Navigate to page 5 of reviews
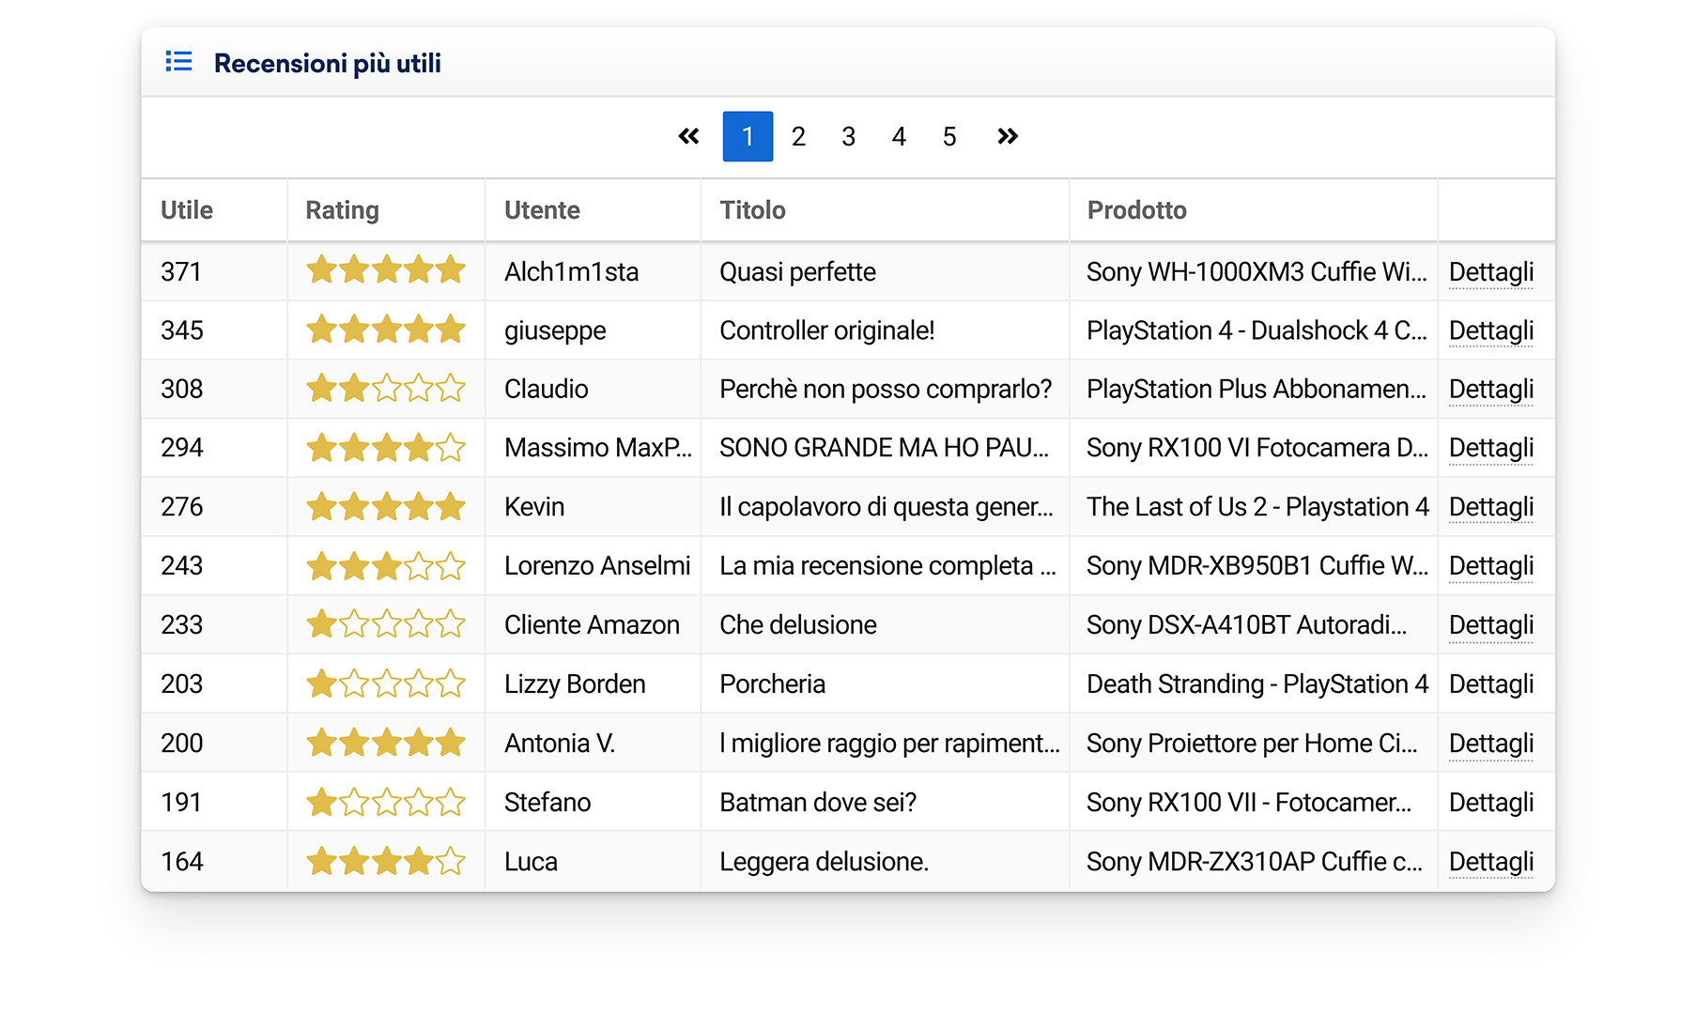Screen dimensions: 1696x1029 point(949,136)
